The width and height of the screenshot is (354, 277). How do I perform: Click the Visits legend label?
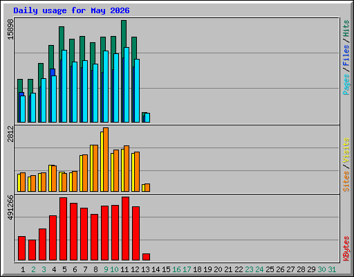click(x=346, y=151)
